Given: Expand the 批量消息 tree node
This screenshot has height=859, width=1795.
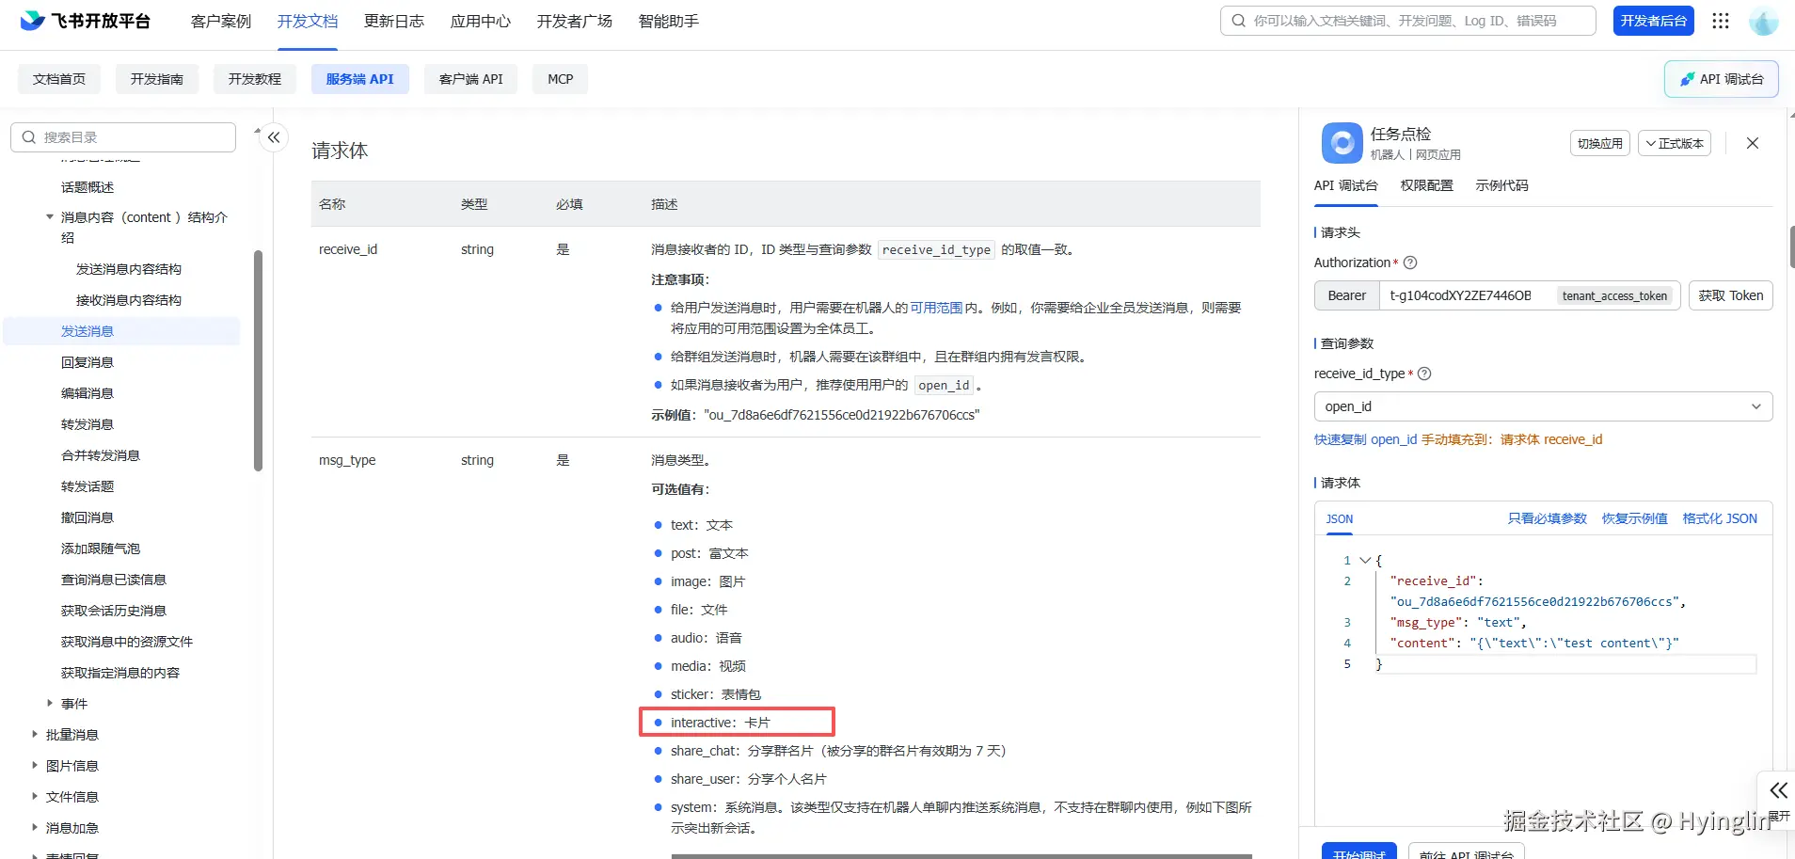Looking at the screenshot, I should click(35, 735).
